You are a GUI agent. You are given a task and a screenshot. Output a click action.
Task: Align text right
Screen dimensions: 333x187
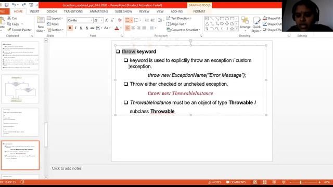tap(139, 28)
